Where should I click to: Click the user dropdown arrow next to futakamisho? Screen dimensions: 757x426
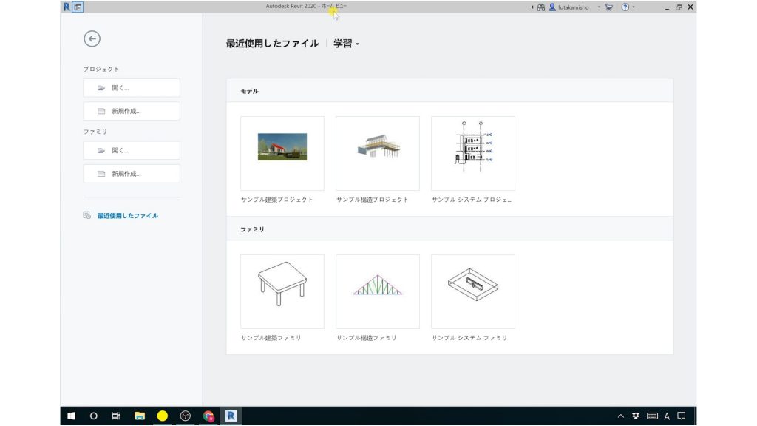pyautogui.click(x=597, y=7)
